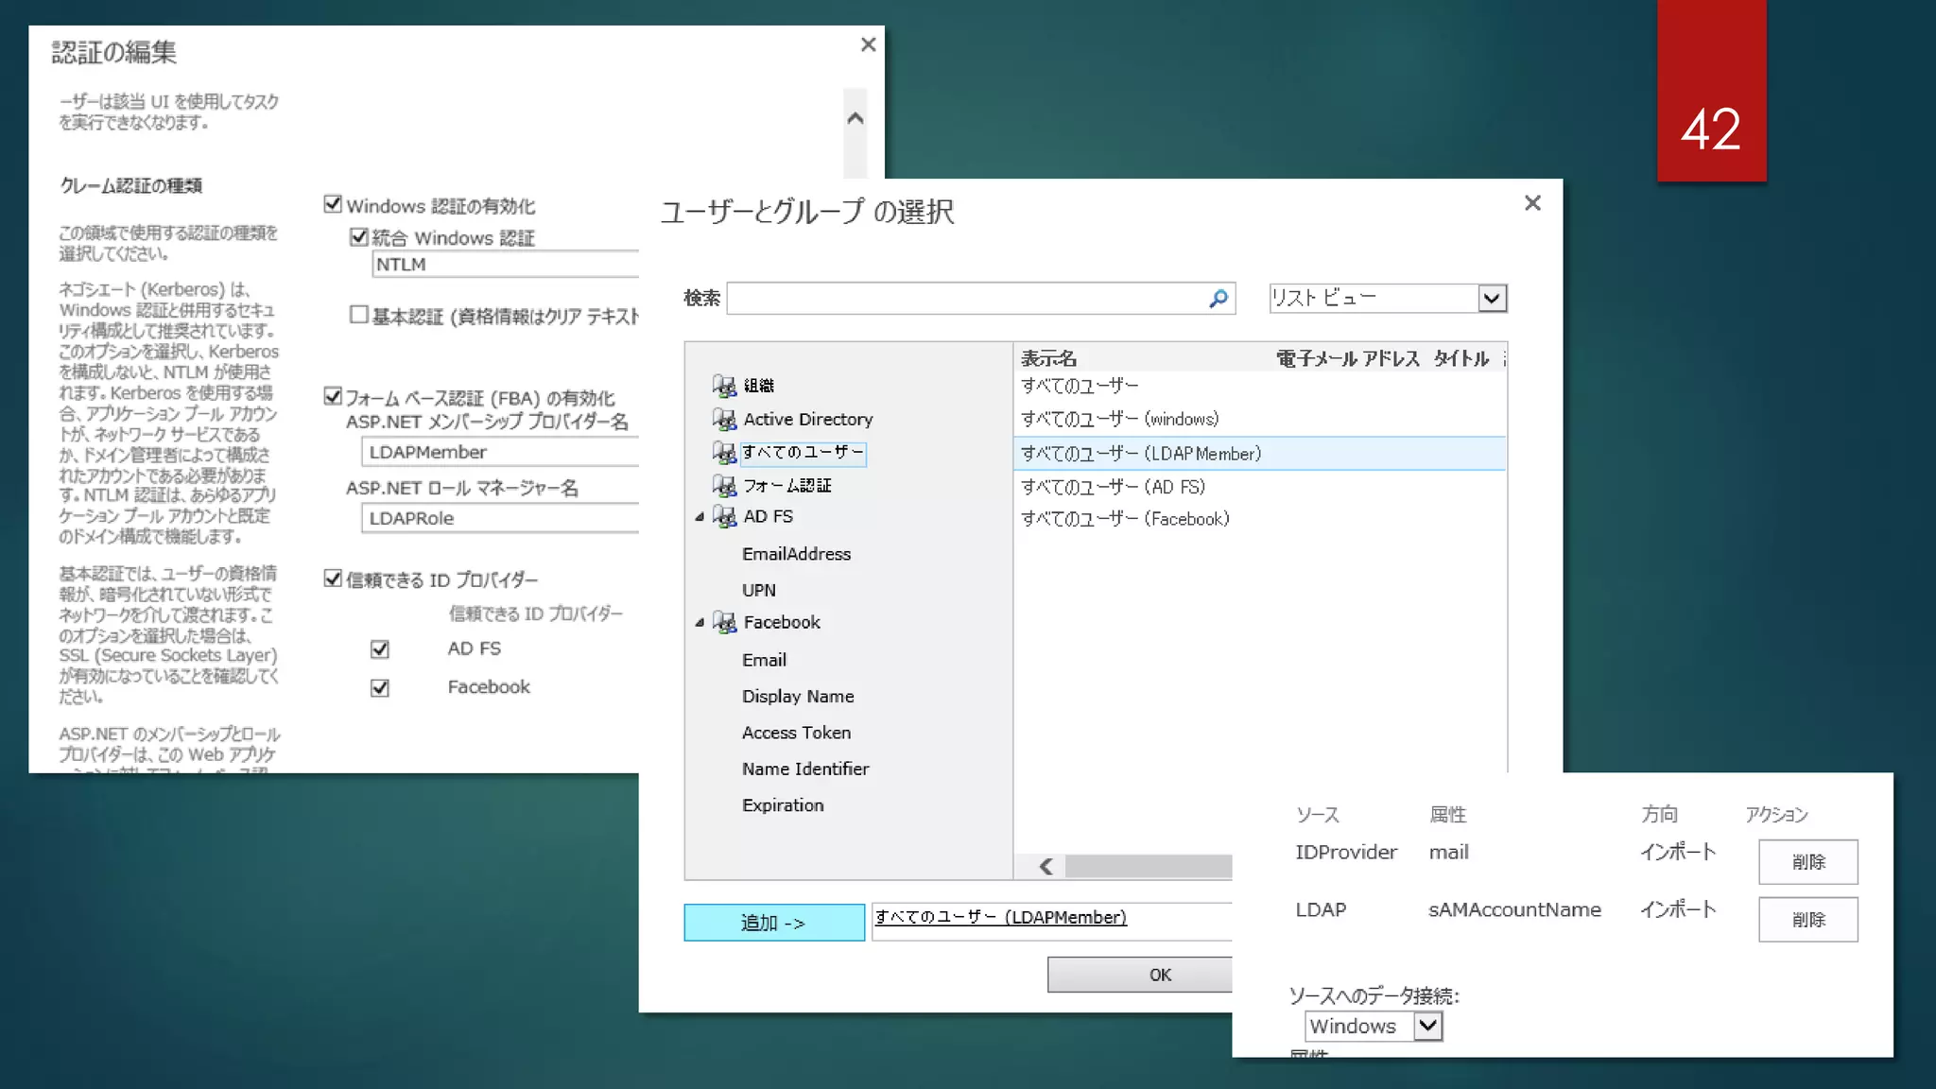Click the Facebook provider icon

pos(724,622)
